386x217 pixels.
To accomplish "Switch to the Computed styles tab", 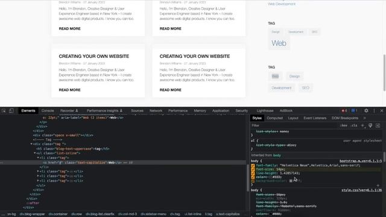I will click(x=275, y=118).
